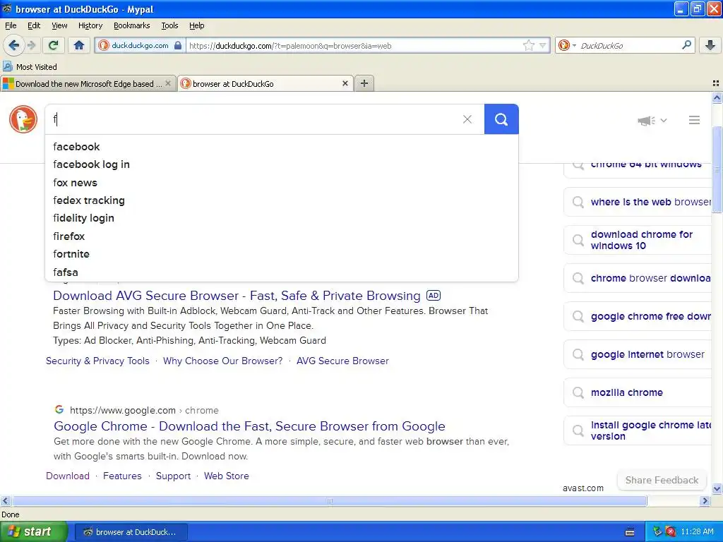
Task: Open the File menu
Action: coord(11,25)
